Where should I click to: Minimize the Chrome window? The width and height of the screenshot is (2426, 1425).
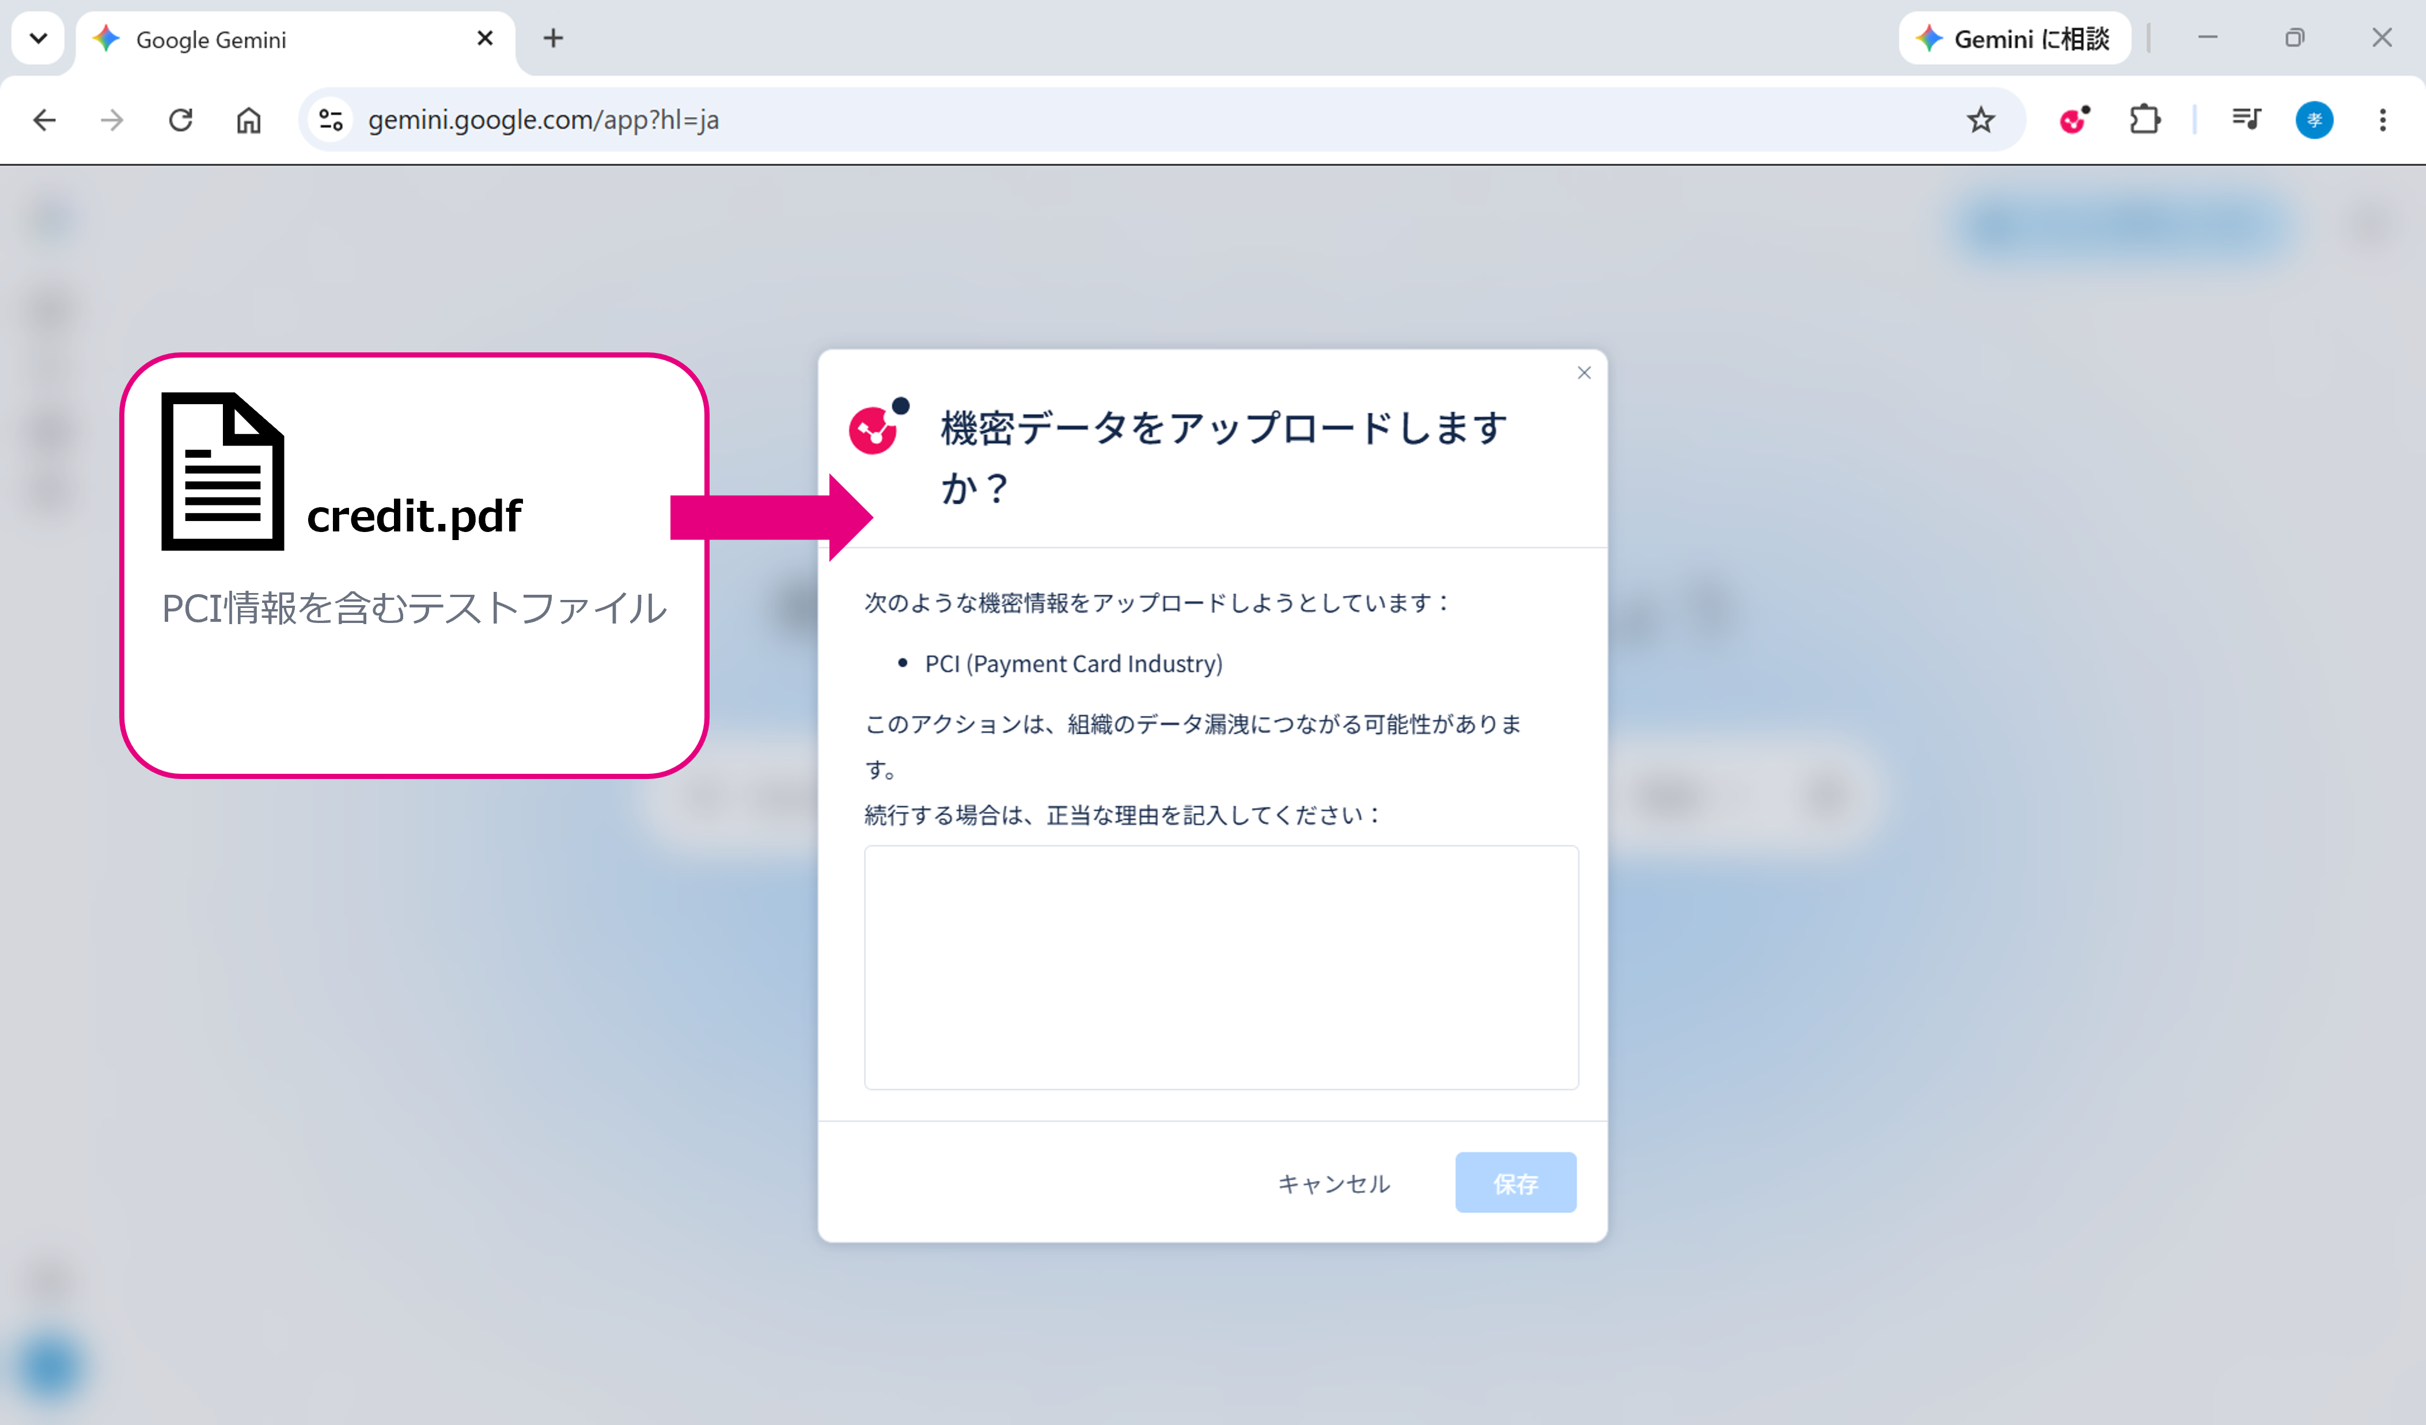(x=2208, y=39)
